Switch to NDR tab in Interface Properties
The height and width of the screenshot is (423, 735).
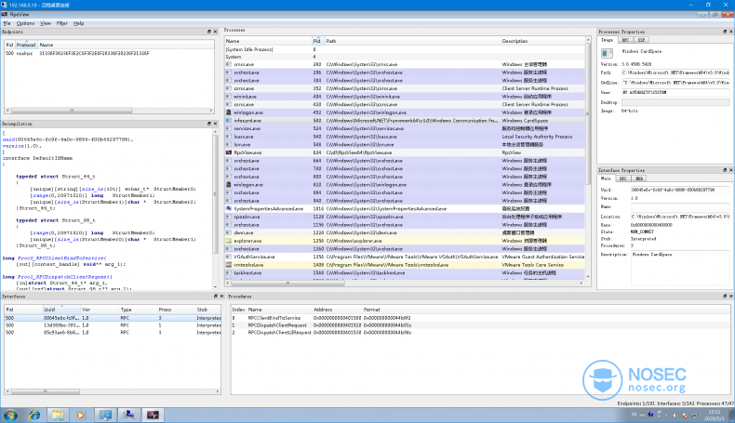pyautogui.click(x=639, y=178)
